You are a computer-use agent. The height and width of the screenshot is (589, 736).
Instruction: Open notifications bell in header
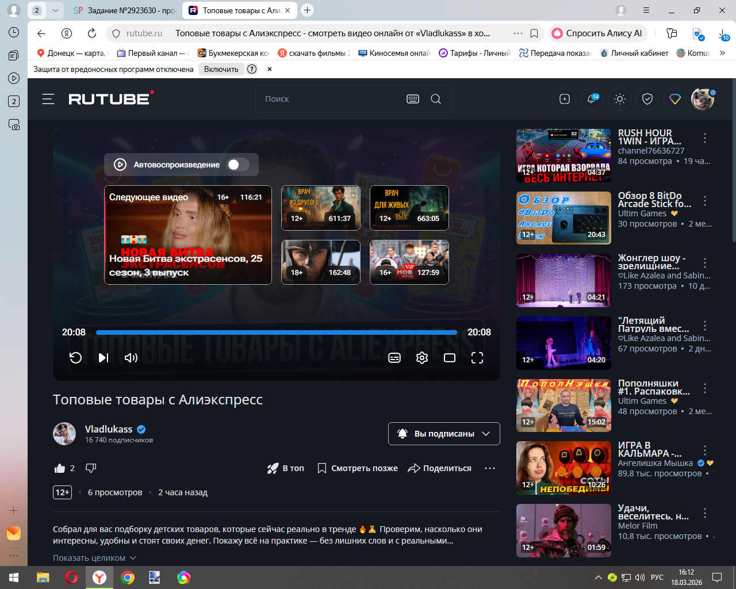592,99
